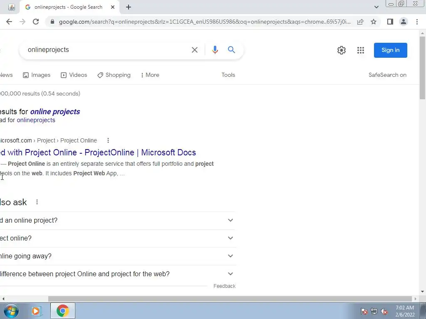Viewport: 426px width, 319px height.
Task: Expand the 'an online project?' question
Action: pyautogui.click(x=117, y=221)
